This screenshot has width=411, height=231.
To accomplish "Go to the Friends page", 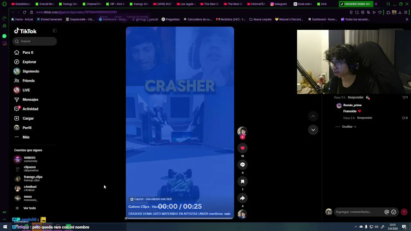I will 25,81.
